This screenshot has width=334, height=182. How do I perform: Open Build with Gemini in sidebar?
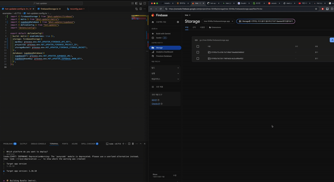pos(161,34)
